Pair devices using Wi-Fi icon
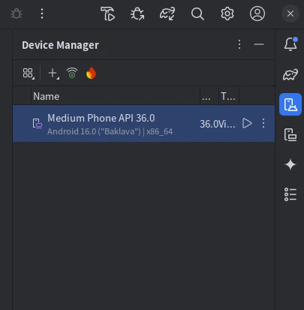This screenshot has width=304, height=310. 72,73
